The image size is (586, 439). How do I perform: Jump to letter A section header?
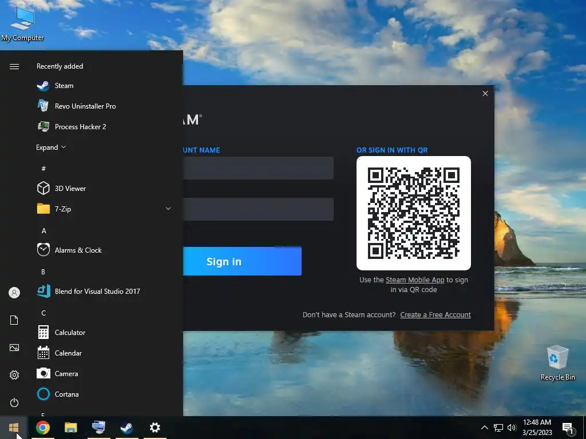(43, 231)
